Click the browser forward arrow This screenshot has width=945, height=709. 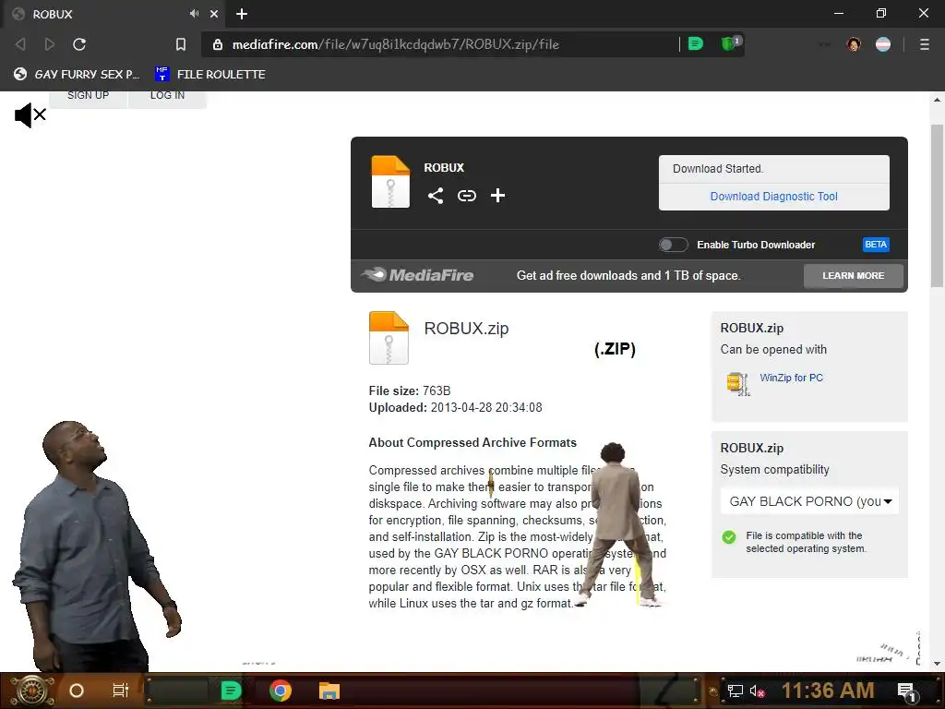coord(50,44)
